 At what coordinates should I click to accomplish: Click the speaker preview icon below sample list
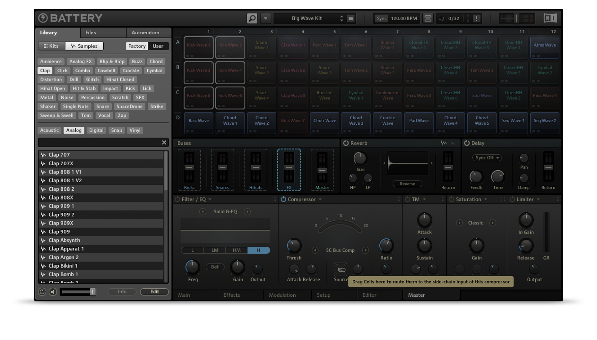pyautogui.click(x=53, y=292)
